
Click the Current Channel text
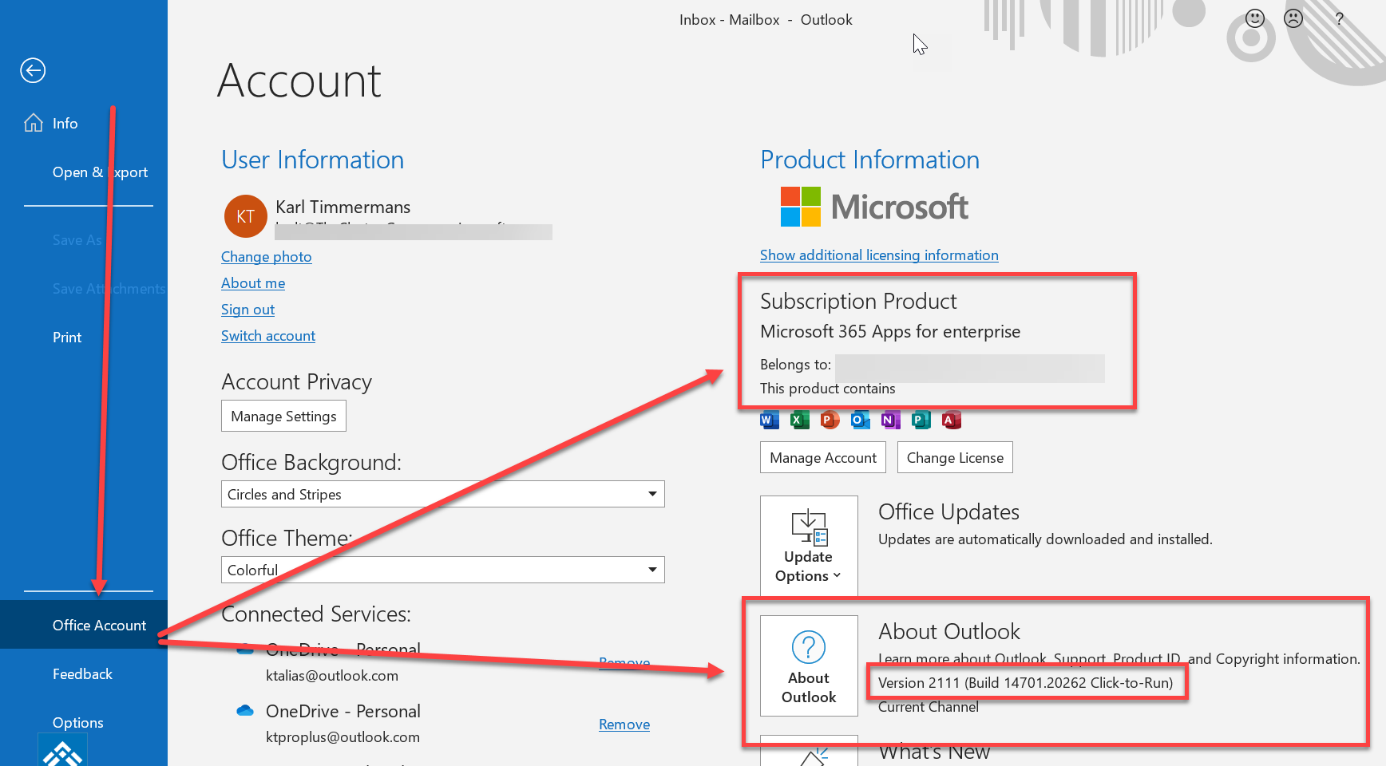pyautogui.click(x=928, y=706)
